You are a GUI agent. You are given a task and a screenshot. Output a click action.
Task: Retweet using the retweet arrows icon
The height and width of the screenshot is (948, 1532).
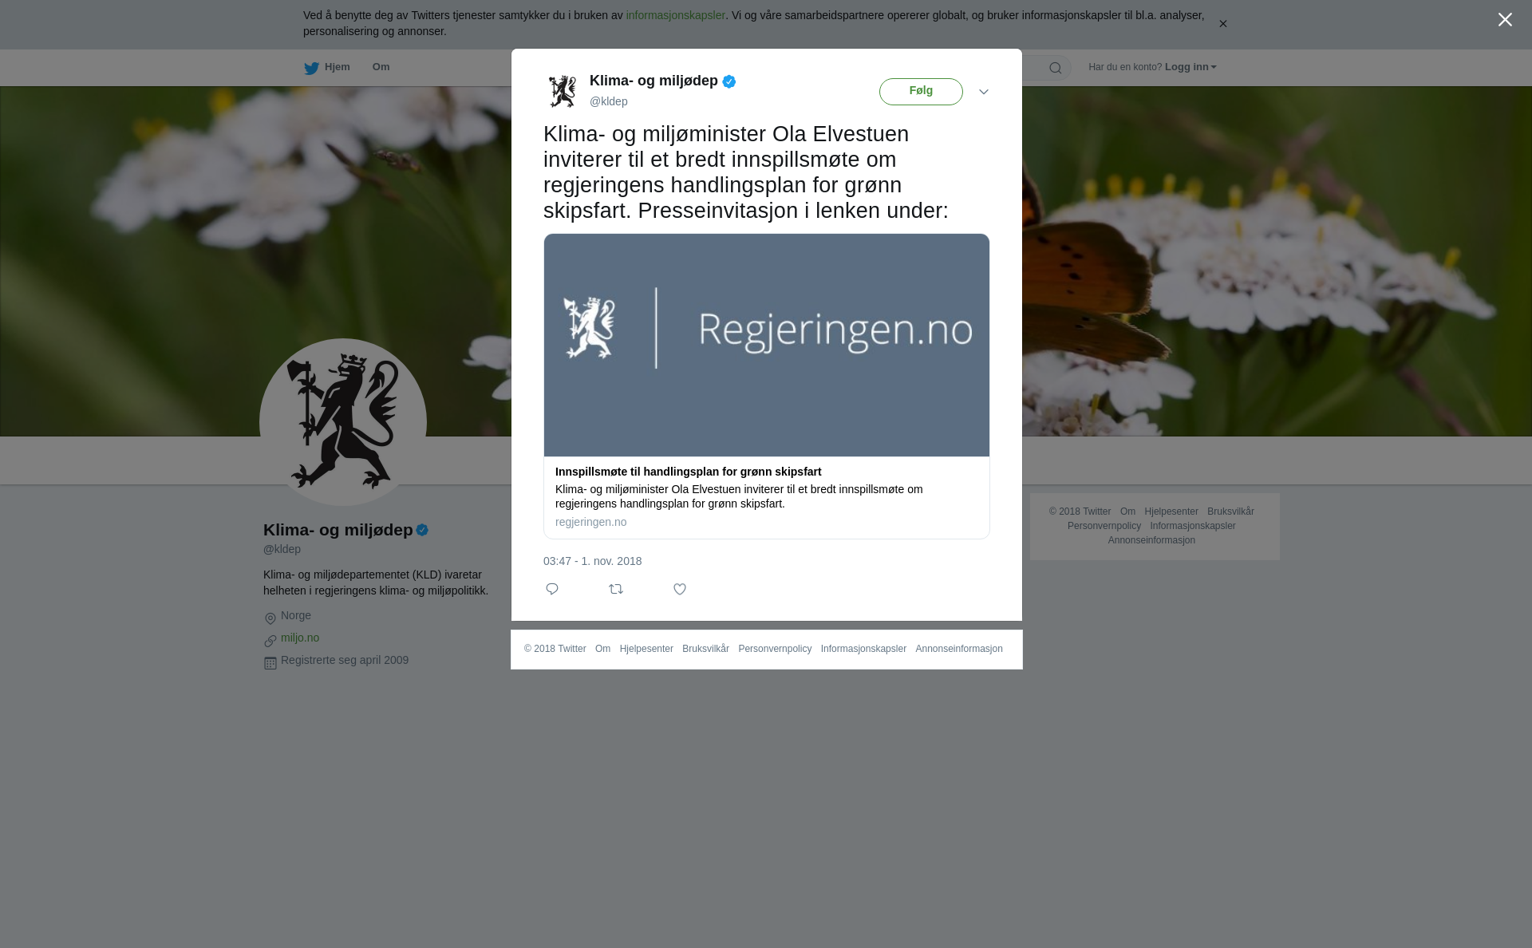(x=616, y=589)
